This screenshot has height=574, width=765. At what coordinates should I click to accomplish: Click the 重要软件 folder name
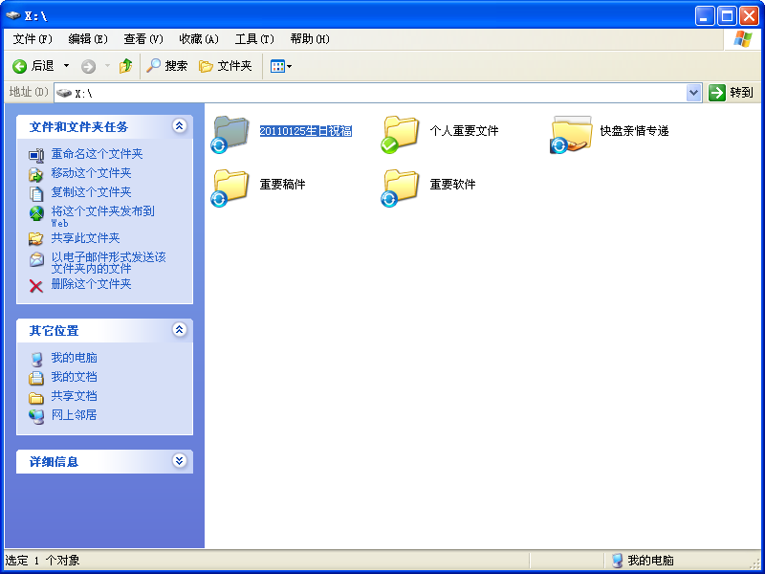452,185
